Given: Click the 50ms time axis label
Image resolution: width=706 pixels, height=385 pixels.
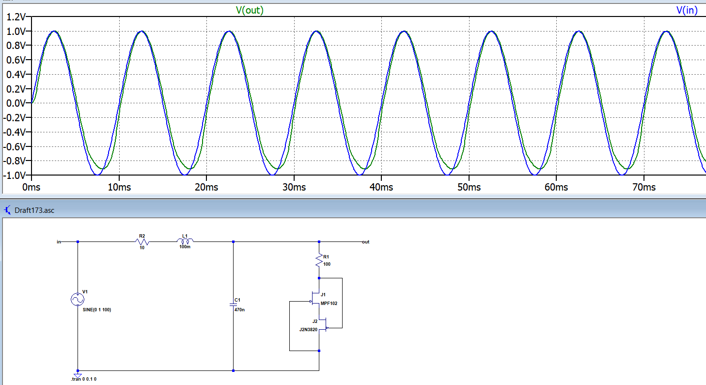Looking at the screenshot, I should pos(469,187).
